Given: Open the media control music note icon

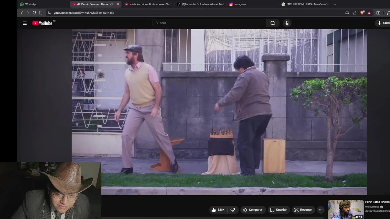Looking at the screenshot, I should coord(388,13).
